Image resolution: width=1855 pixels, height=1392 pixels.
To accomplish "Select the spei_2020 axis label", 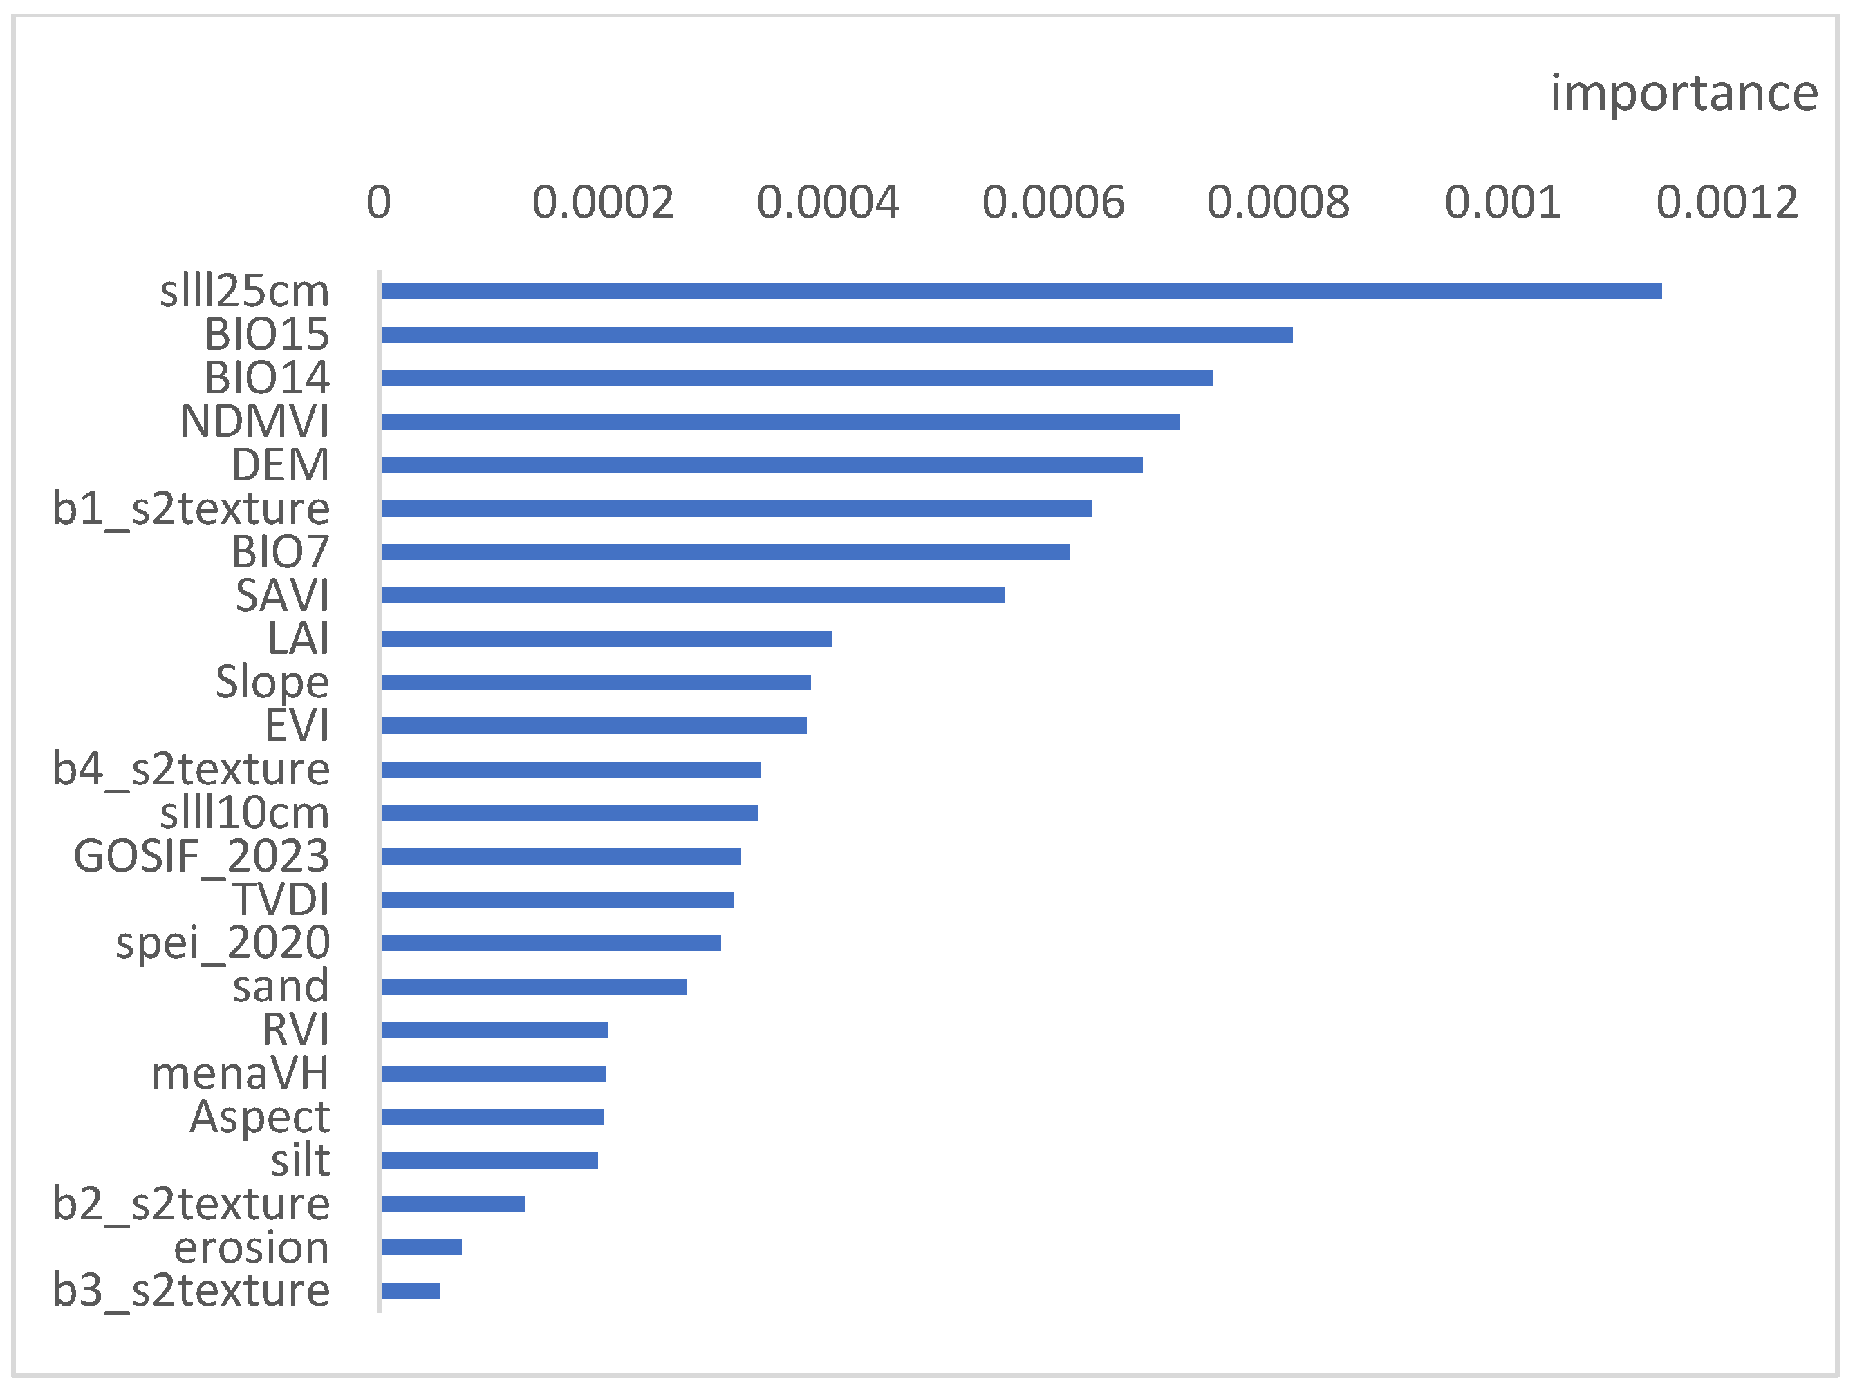I will 222,943.
